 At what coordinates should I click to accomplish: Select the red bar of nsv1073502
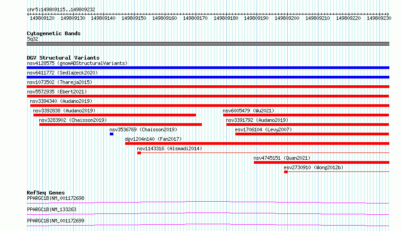point(208,87)
